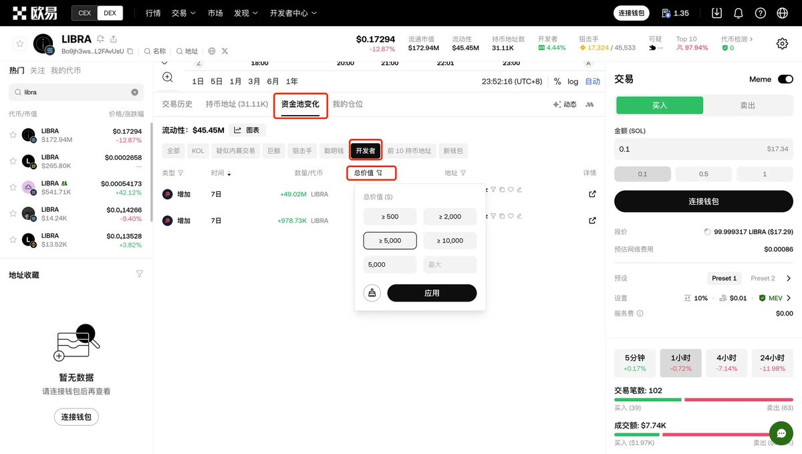Viewport: 802px width, 454px height.
Task: Open the chart settings gear icon
Action: click(782, 43)
